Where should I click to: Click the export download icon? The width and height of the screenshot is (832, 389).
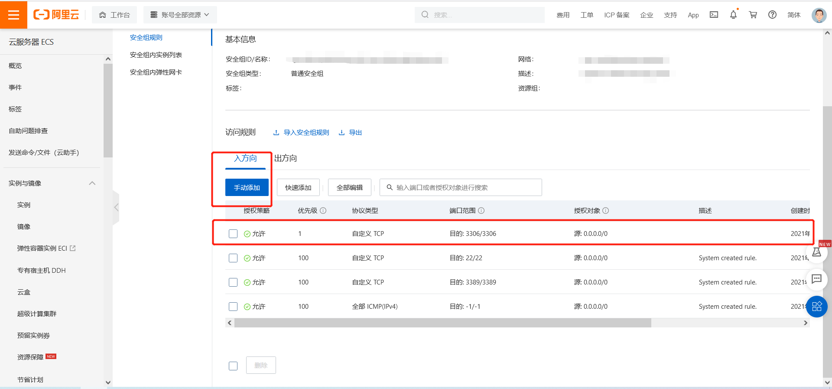pyautogui.click(x=341, y=133)
